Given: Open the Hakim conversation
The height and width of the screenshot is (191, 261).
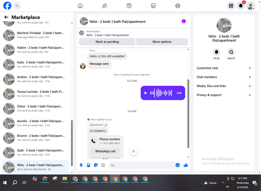Looking at the screenshot, I should [35, 50].
